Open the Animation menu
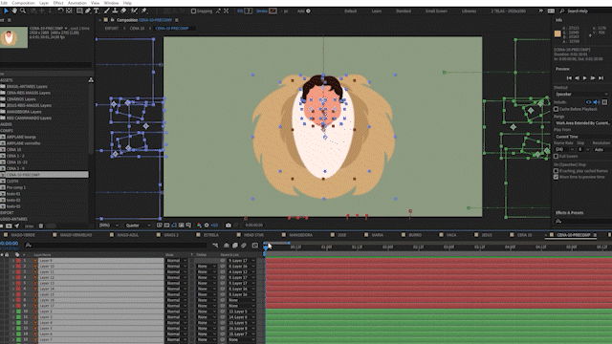The image size is (612, 344). point(76,3)
